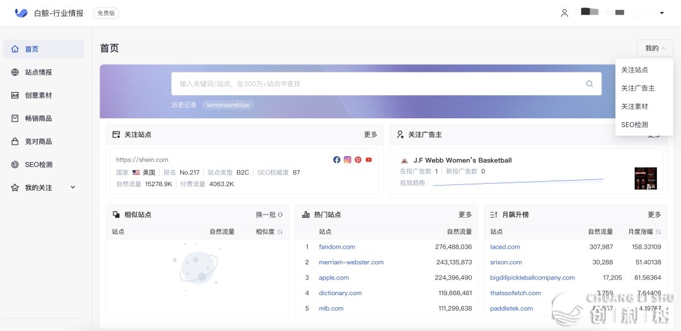Open the fandom.com link in 热门站点
This screenshot has height=331, width=681.
coord(337,247)
